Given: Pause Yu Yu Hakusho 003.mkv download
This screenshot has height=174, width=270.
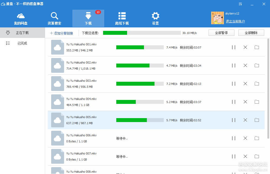Looking at the screenshot, I should [234, 84].
